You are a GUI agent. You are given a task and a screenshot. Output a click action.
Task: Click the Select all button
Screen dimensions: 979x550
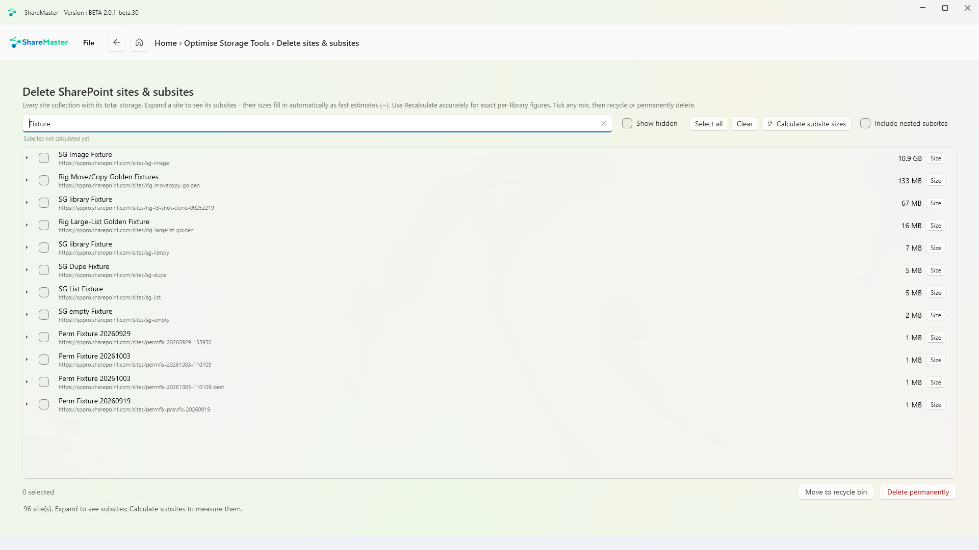coord(709,124)
